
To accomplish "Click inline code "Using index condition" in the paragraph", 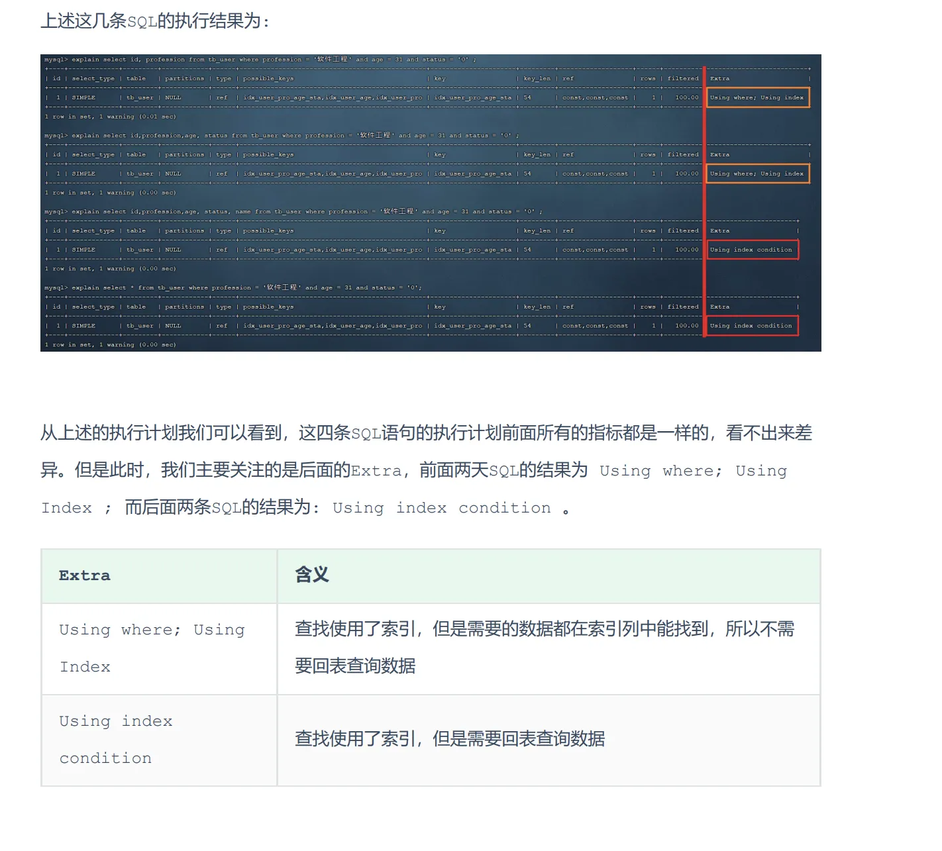I will 441,508.
